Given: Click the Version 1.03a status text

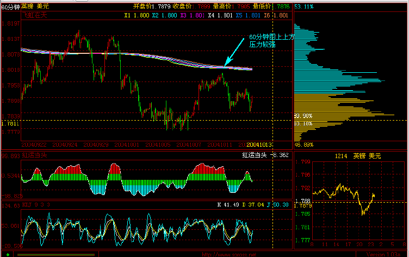Looking at the screenshot, I should click(383, 254).
